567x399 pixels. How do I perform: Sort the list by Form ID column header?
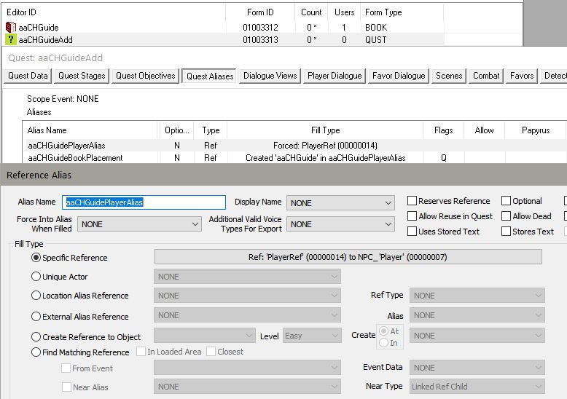point(259,12)
